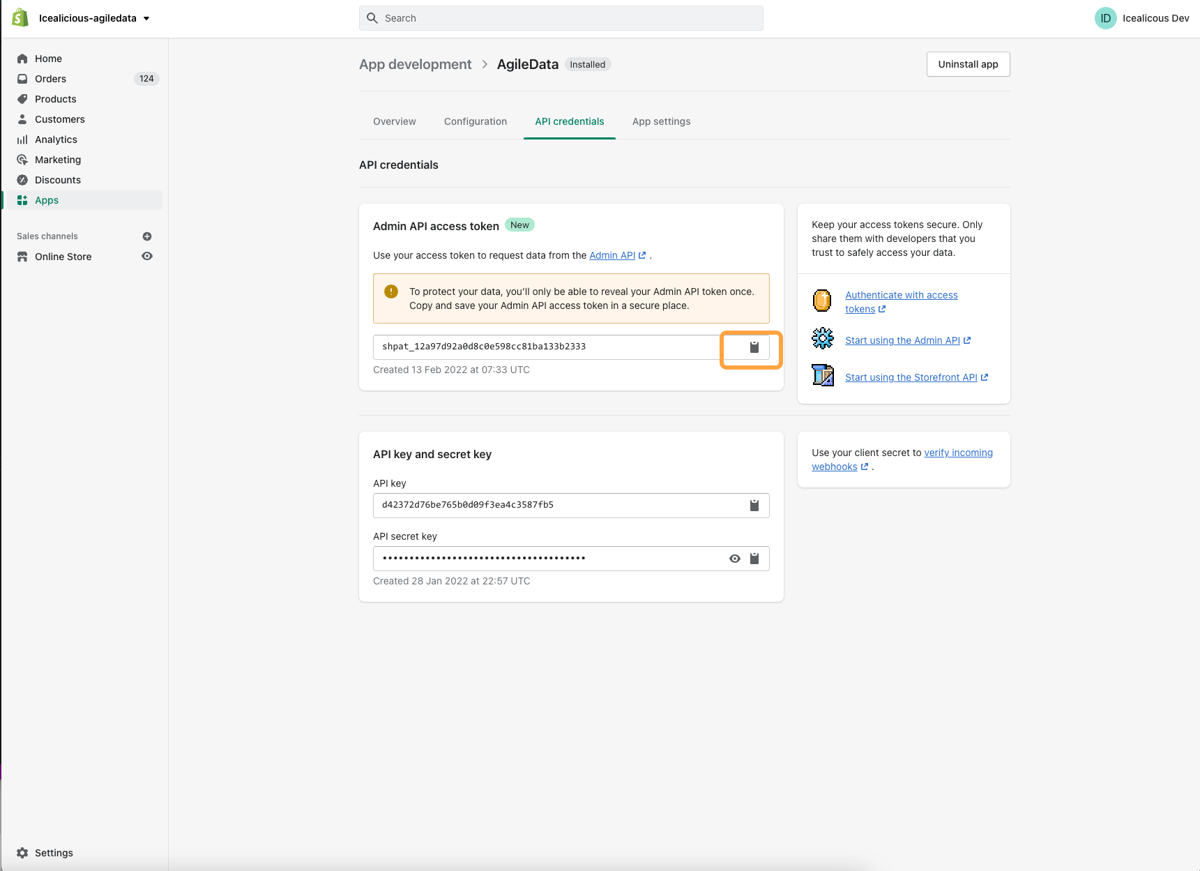
Task: Click the gear icon beside Admin API link
Action: coord(823,338)
